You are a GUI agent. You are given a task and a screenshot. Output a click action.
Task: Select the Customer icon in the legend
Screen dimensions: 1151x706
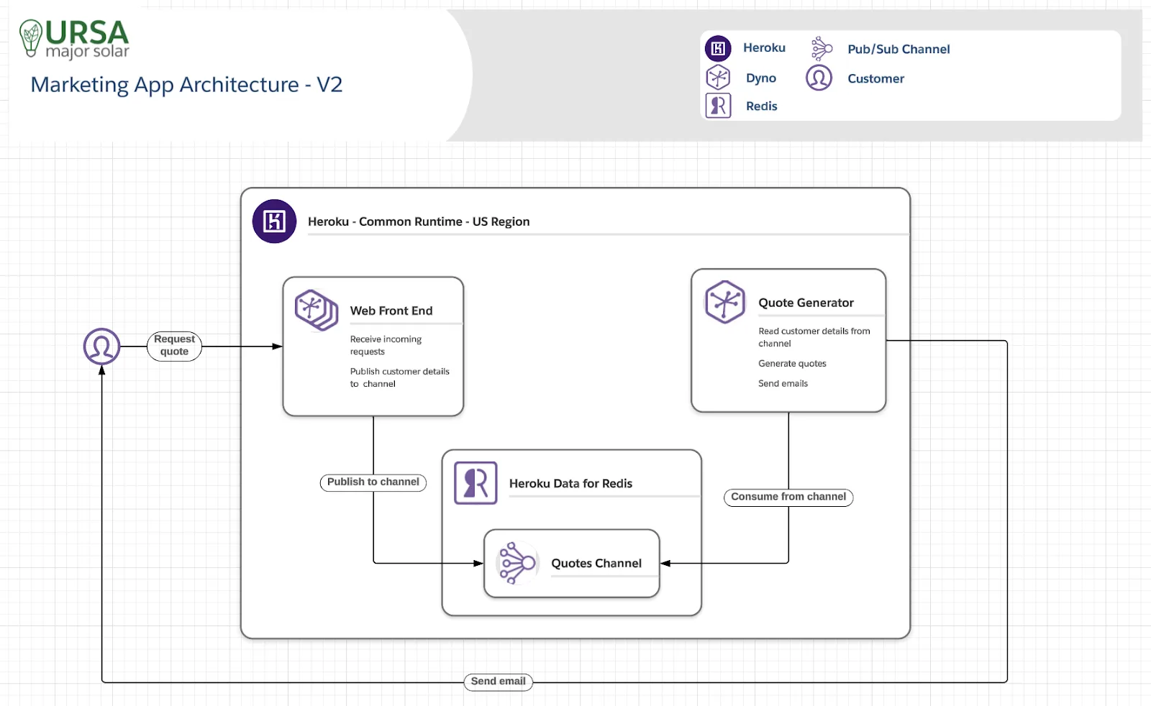click(x=819, y=78)
